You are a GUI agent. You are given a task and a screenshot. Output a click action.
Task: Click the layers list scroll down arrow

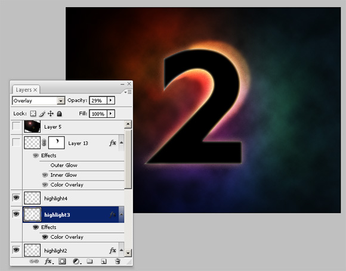tap(128, 253)
